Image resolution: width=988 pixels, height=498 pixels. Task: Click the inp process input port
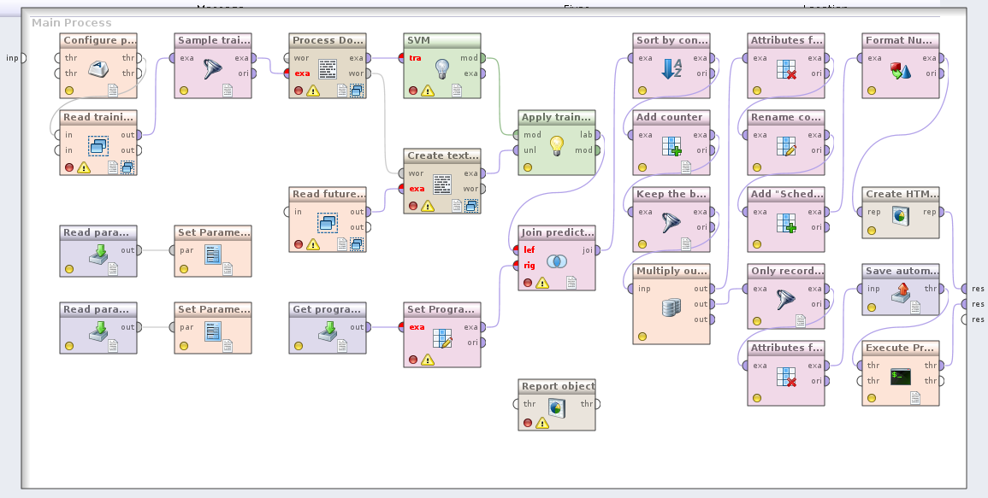pyautogui.click(x=22, y=58)
